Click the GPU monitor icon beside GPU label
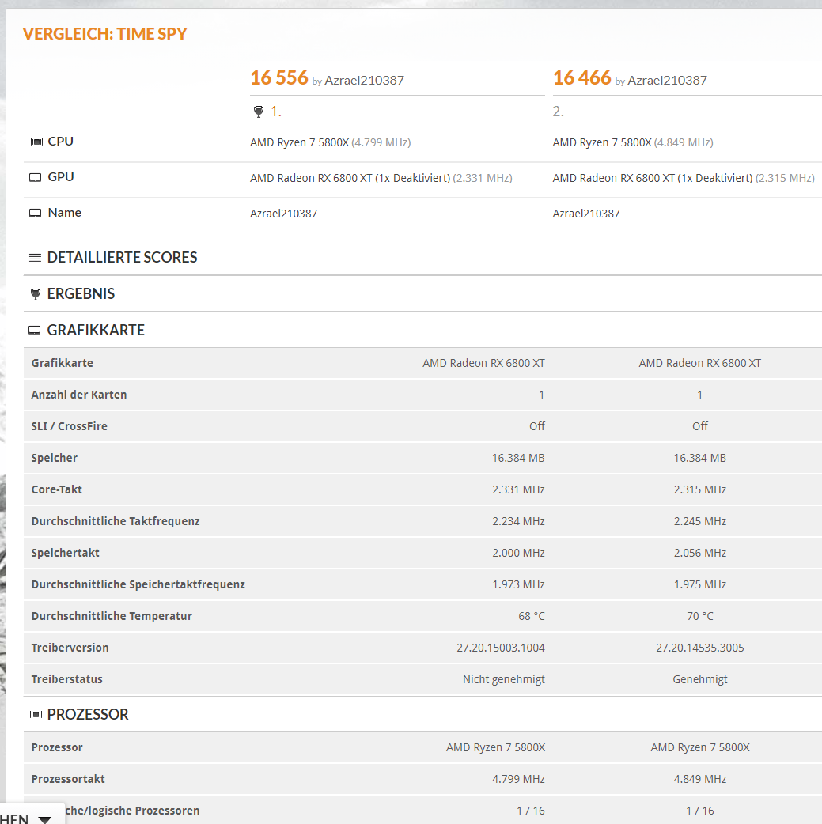Screen dimensions: 822x824 pos(36,178)
